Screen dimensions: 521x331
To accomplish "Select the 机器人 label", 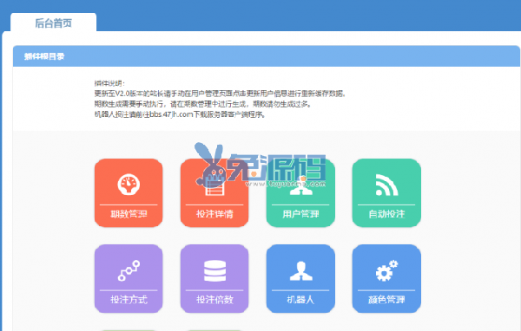I will tap(300, 300).
